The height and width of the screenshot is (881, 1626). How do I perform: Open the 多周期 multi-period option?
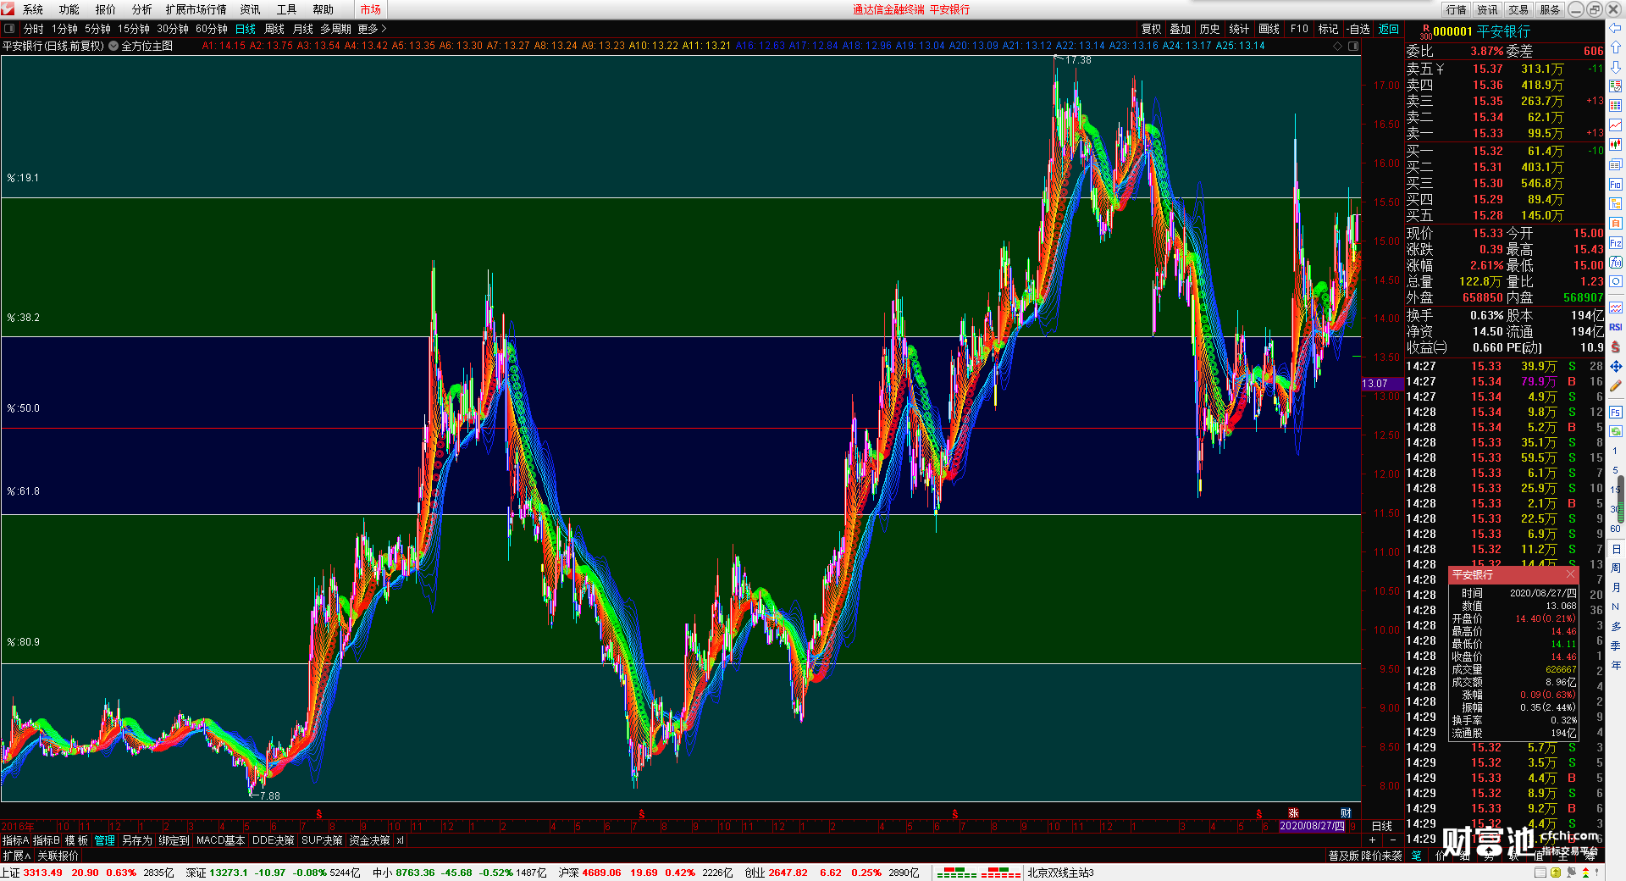pos(335,29)
